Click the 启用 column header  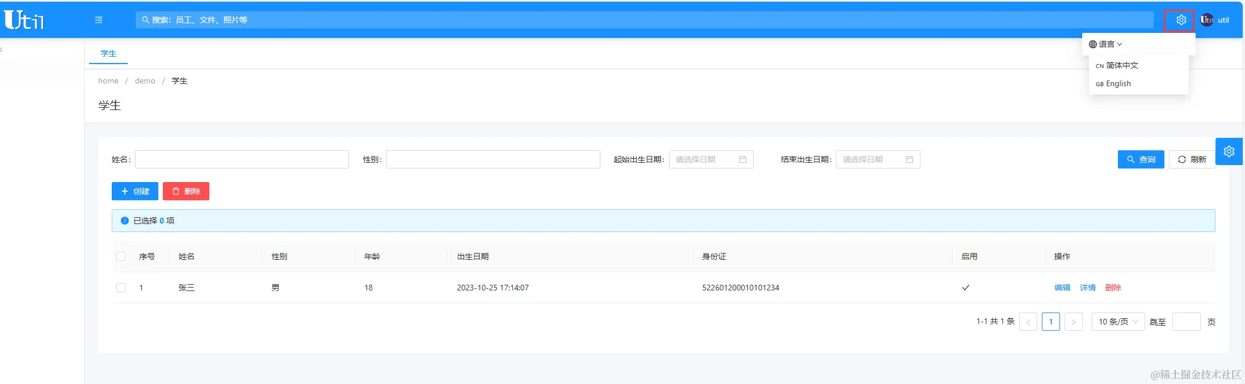[x=969, y=256]
